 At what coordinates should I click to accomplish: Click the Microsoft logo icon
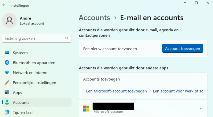click(x=86, y=108)
